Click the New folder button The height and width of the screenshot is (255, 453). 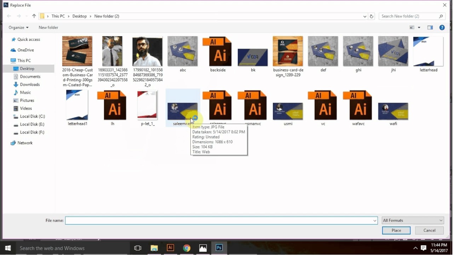pyautogui.click(x=48, y=28)
